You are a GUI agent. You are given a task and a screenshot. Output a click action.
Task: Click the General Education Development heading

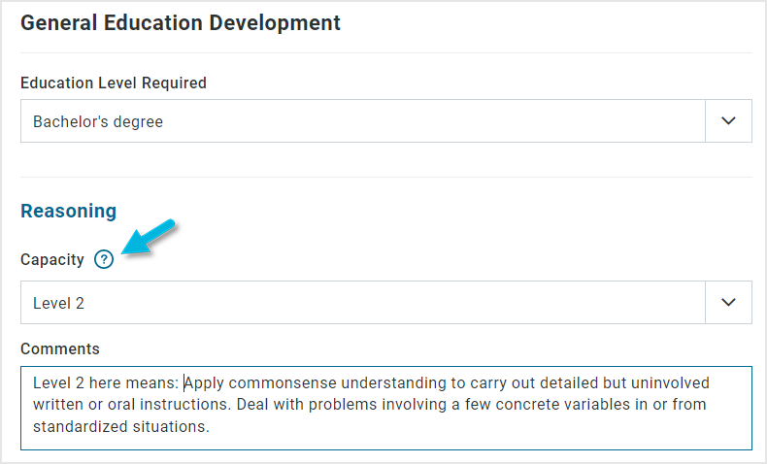pyautogui.click(x=181, y=23)
